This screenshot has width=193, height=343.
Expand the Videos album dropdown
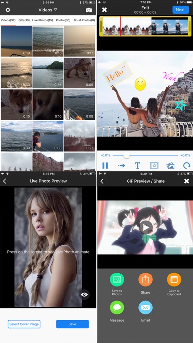click(x=48, y=10)
